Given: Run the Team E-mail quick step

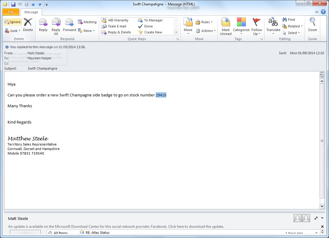Looking at the screenshot, I should coord(114,26).
